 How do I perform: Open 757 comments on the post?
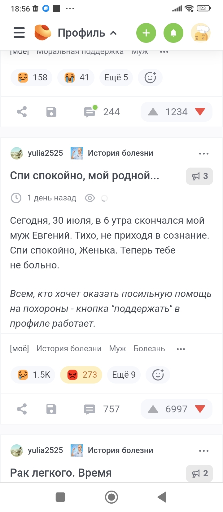[x=102, y=409]
